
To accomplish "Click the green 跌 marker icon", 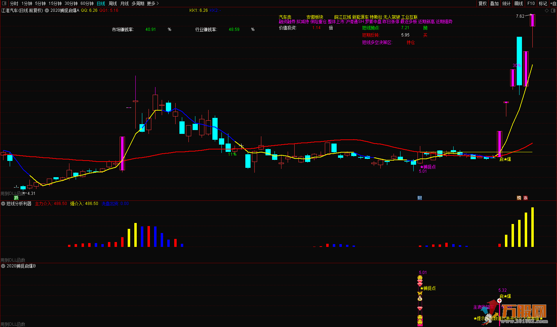I will (16, 198).
